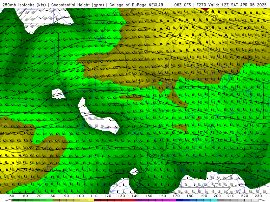270x202 pixels.
Task: Click the '90' value on the color scale
Action: click(66, 196)
